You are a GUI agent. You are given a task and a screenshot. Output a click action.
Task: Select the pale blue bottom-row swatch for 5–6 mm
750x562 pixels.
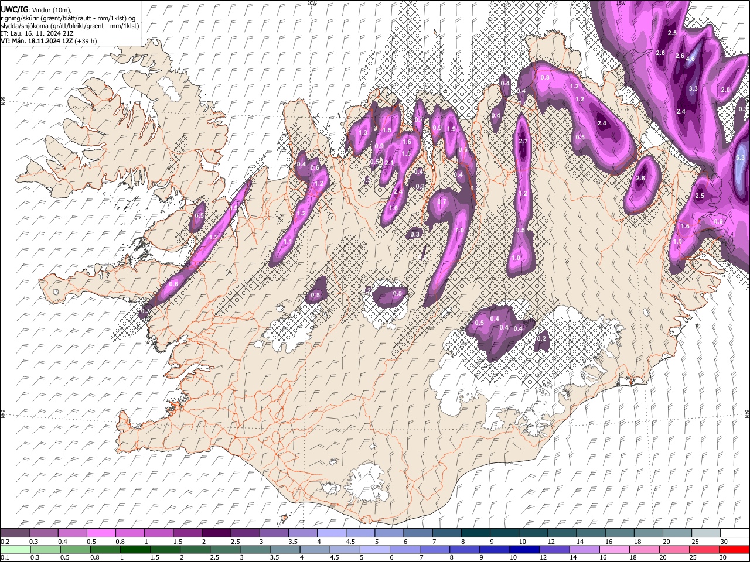[x=375, y=550]
